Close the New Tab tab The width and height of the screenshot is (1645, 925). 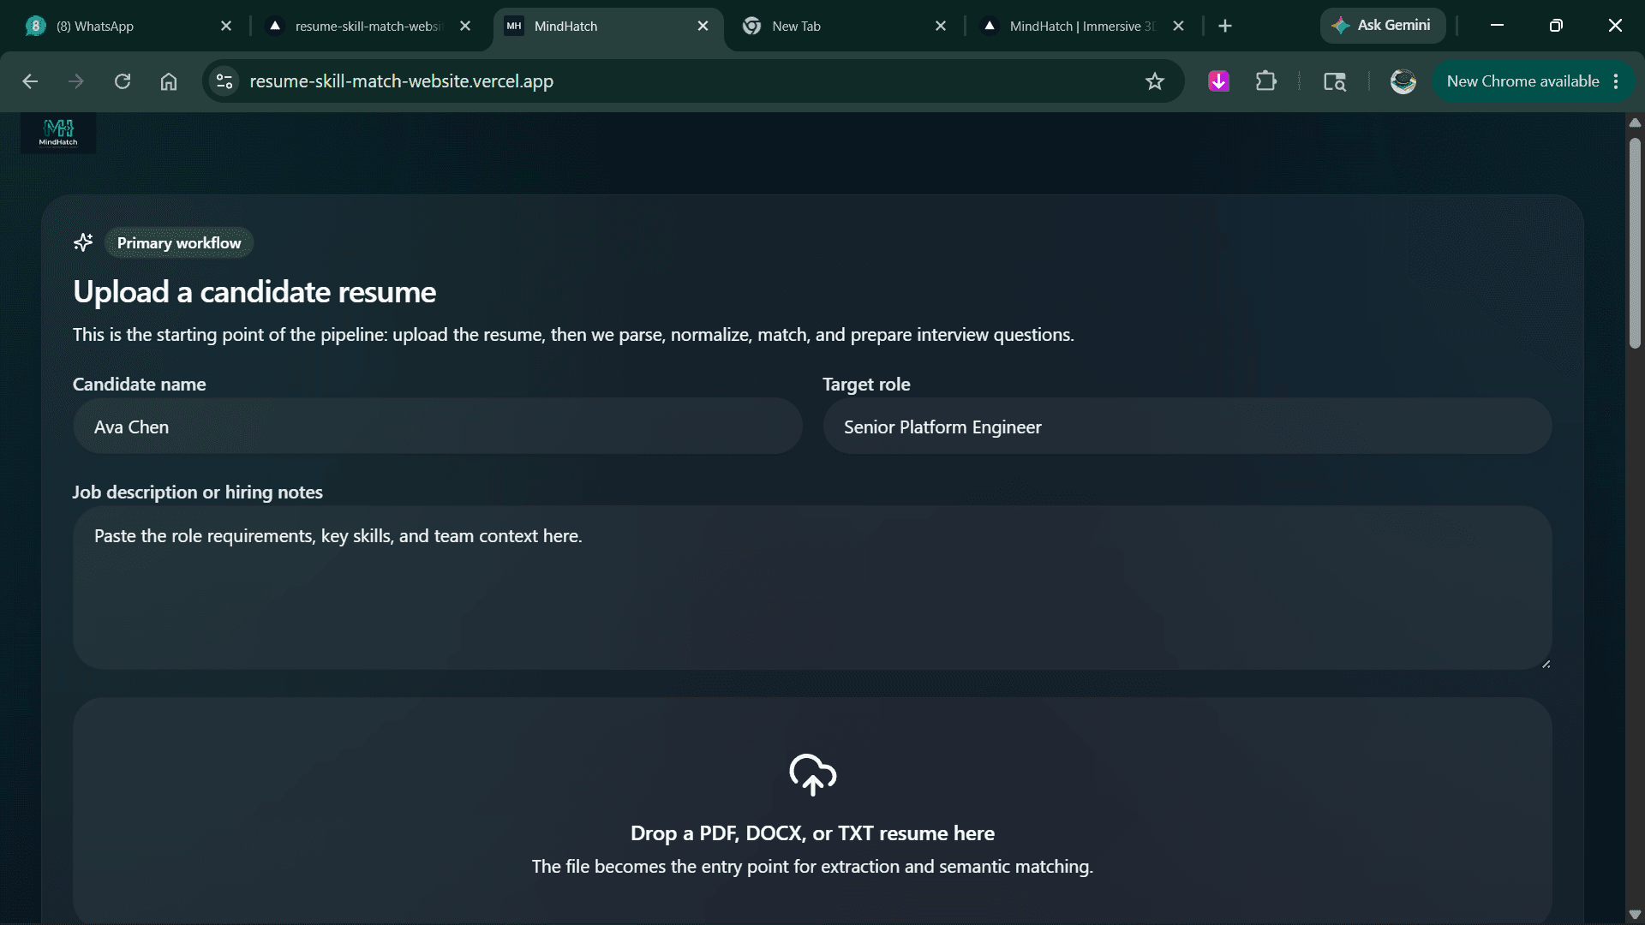pos(941,26)
